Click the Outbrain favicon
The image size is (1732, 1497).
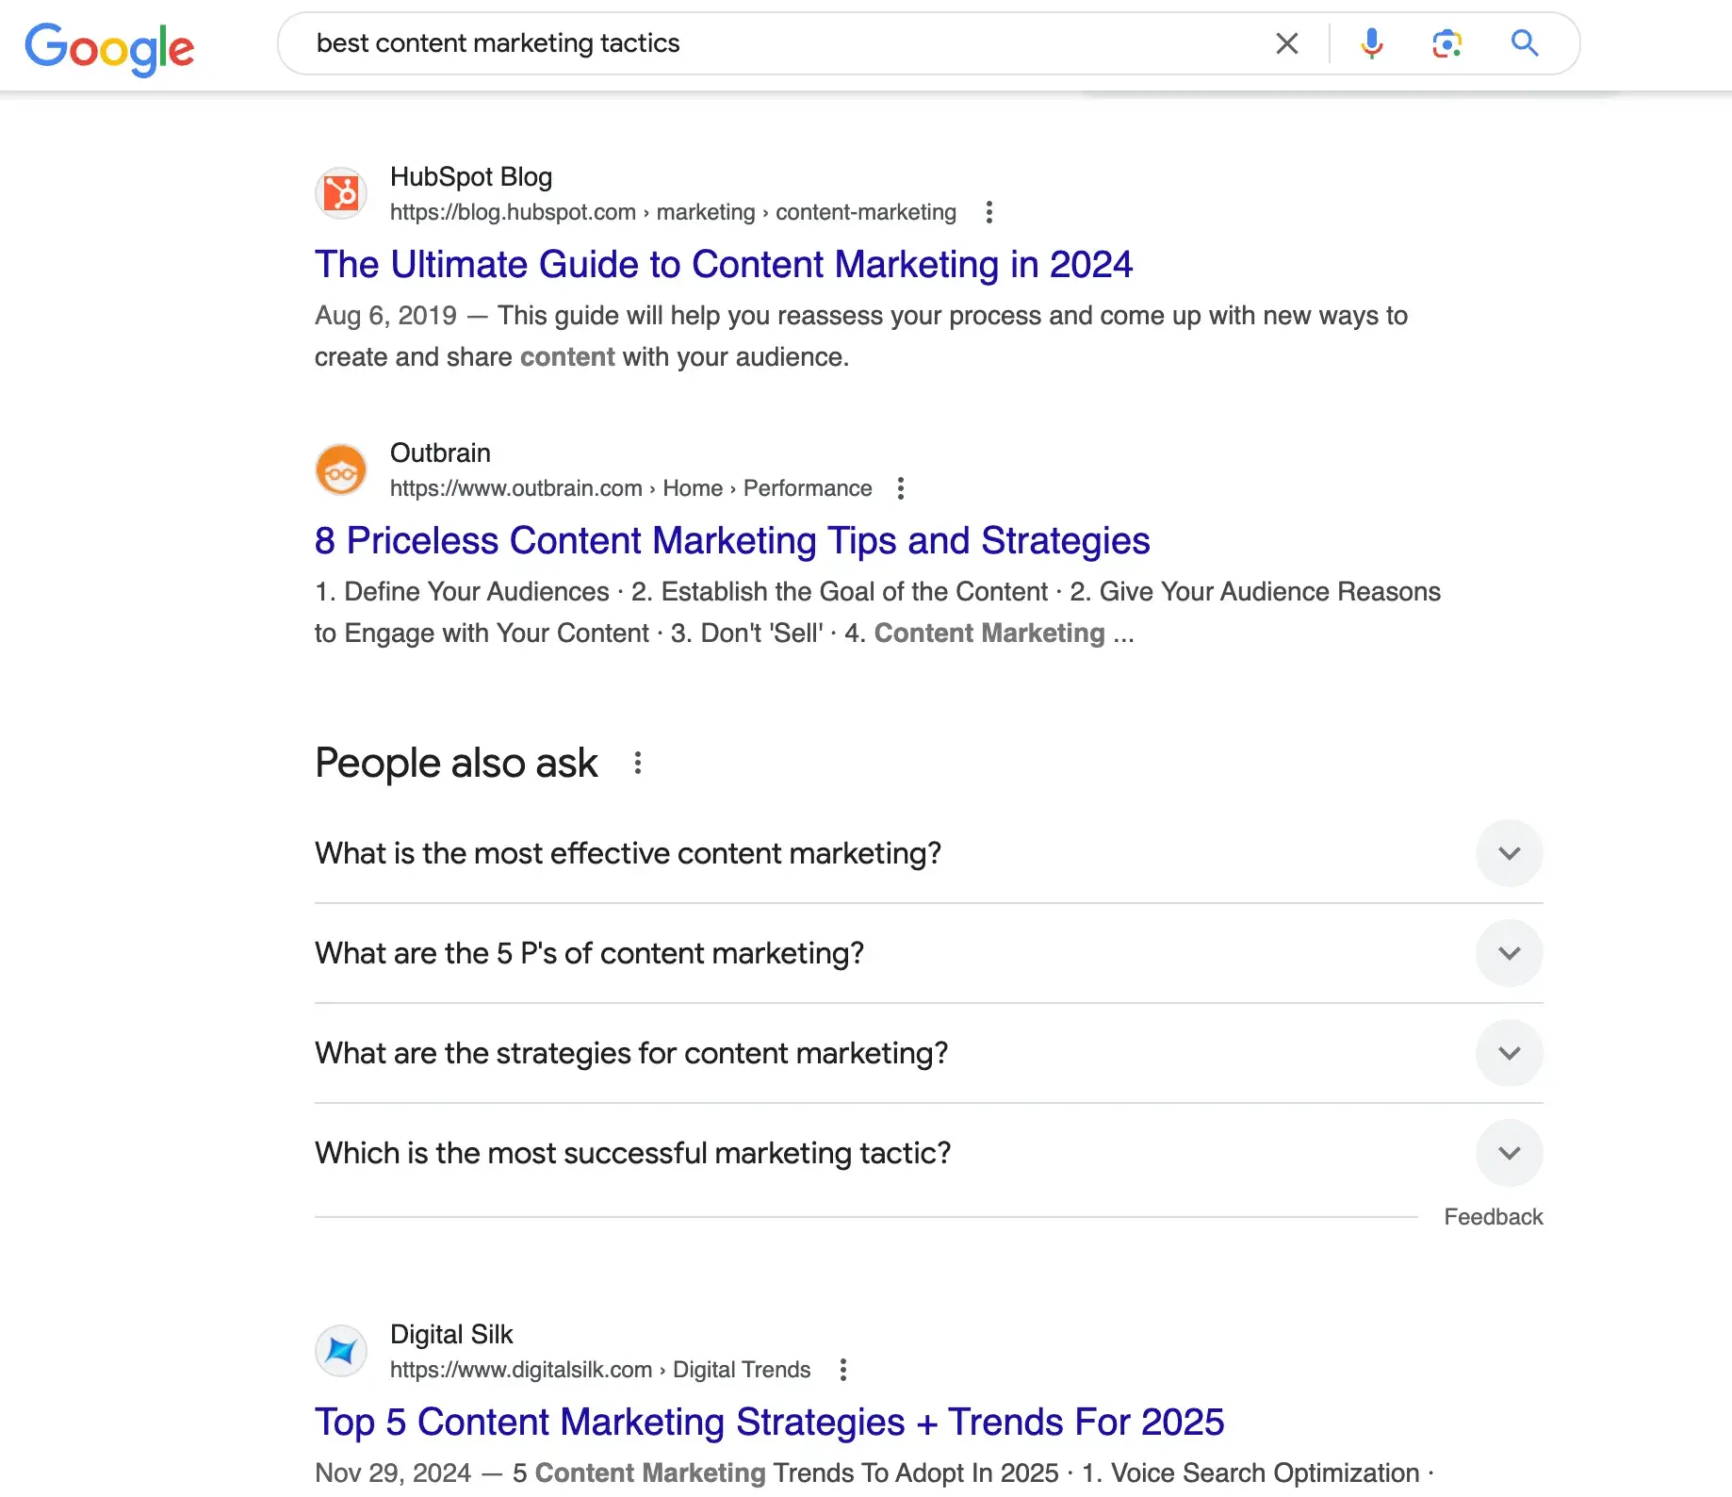click(341, 469)
